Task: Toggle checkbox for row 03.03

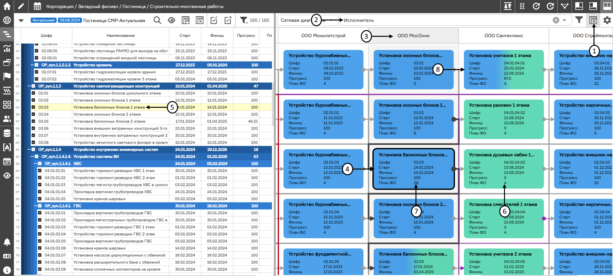Action: [x=33, y=107]
